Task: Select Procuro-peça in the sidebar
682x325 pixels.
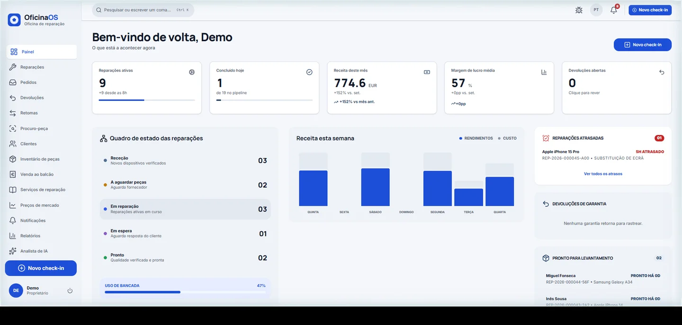Action: 42,128
